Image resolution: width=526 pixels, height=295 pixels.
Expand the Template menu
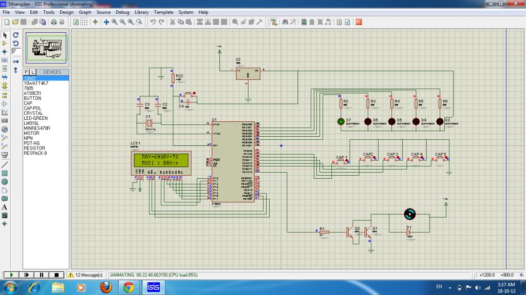(x=164, y=12)
